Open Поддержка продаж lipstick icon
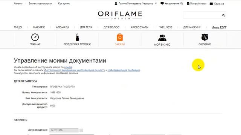 pyautogui.click(x=77, y=37)
